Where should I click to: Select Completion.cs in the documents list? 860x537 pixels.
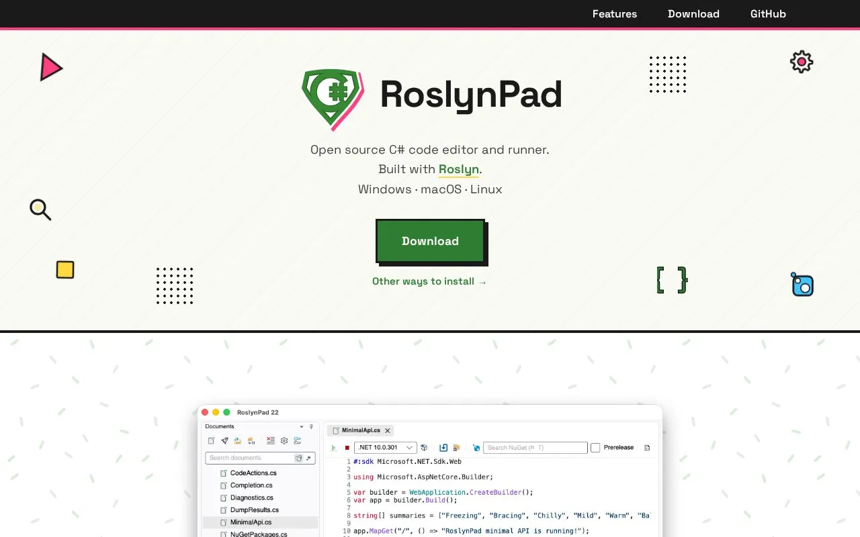(x=260, y=485)
